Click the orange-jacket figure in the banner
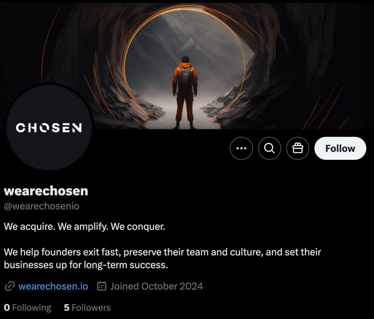The width and height of the screenshot is (374, 319). click(x=185, y=93)
